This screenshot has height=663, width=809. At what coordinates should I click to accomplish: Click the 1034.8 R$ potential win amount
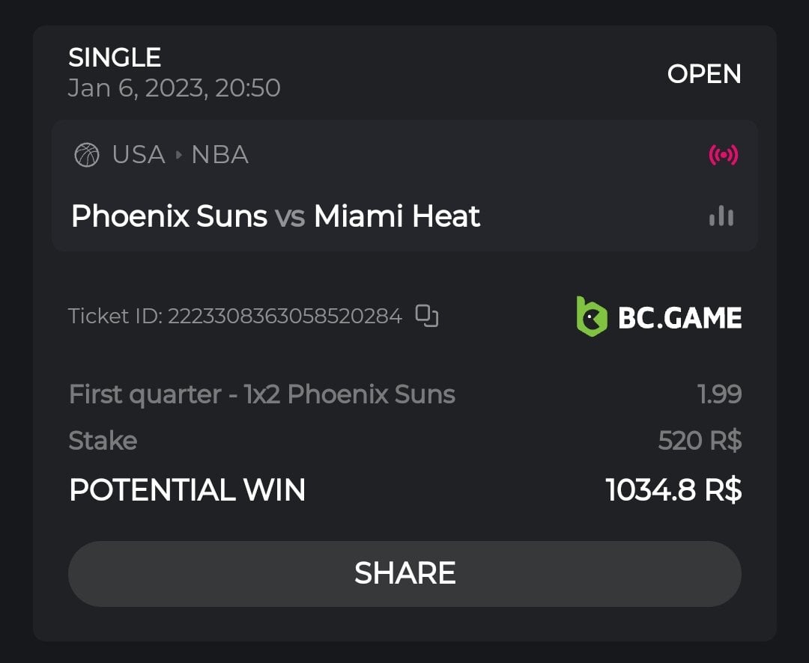673,490
